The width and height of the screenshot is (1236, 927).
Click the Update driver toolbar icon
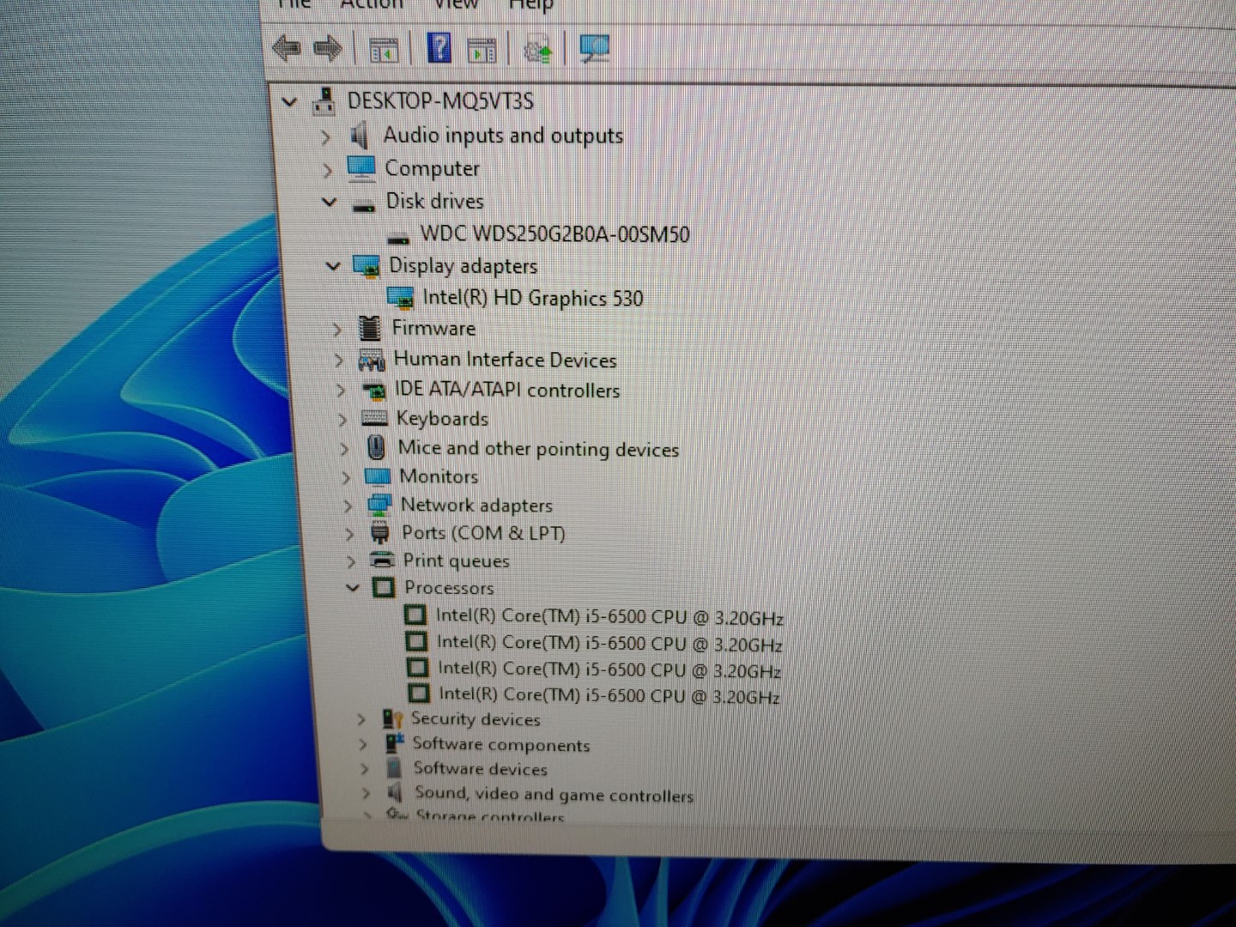pos(538,50)
